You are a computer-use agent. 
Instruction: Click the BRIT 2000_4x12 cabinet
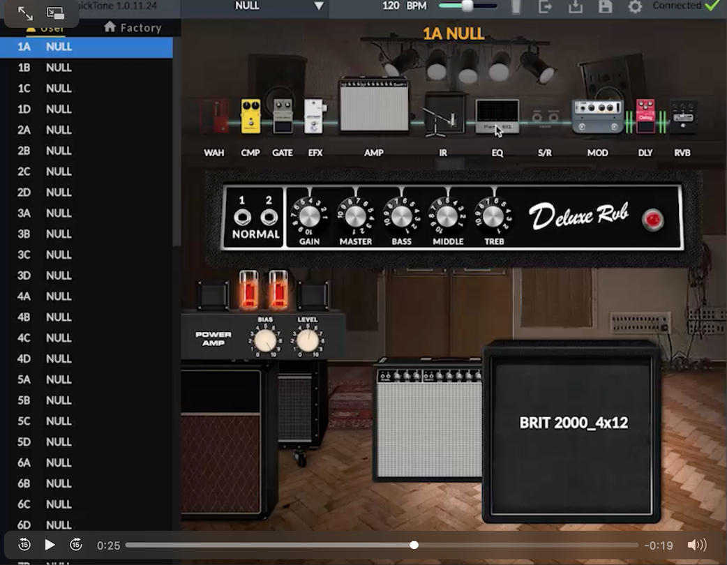click(x=571, y=432)
